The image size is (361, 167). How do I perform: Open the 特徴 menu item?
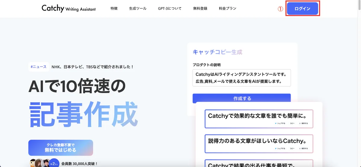pyautogui.click(x=114, y=8)
